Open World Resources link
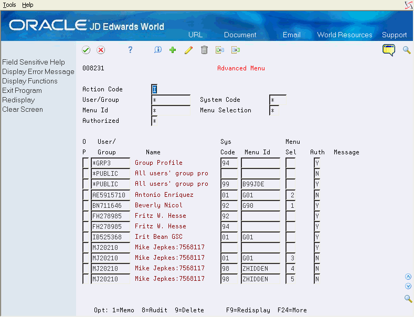Image resolution: width=414 pixels, height=317 pixels. point(345,35)
